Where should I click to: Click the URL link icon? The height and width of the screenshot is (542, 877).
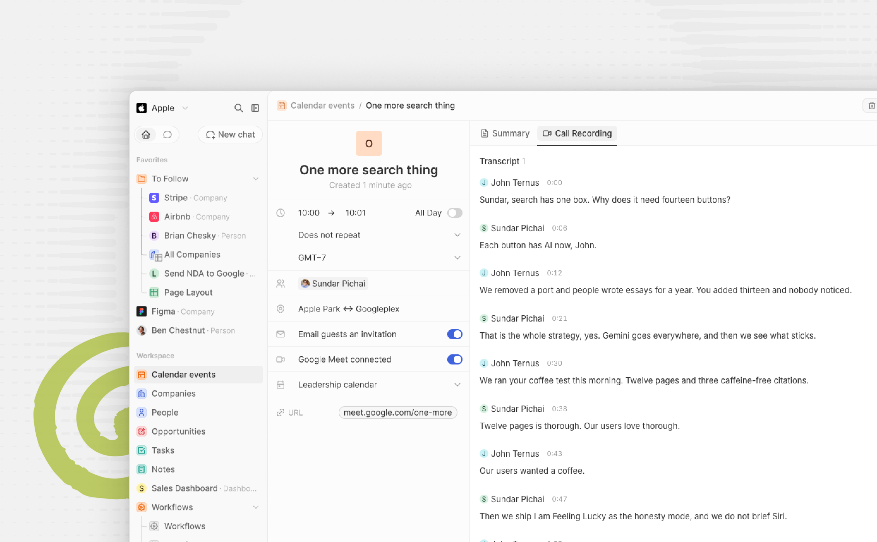[281, 413]
